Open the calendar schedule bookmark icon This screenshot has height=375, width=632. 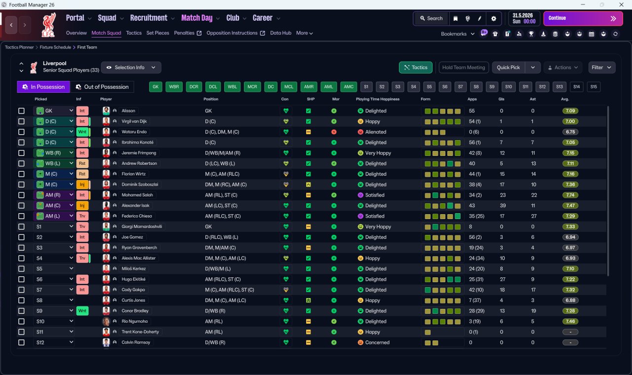pos(591,34)
